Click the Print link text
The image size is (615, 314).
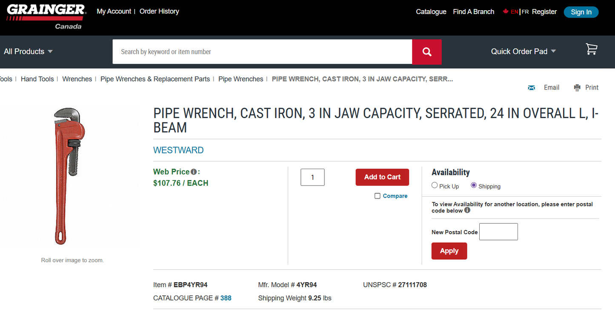[592, 88]
